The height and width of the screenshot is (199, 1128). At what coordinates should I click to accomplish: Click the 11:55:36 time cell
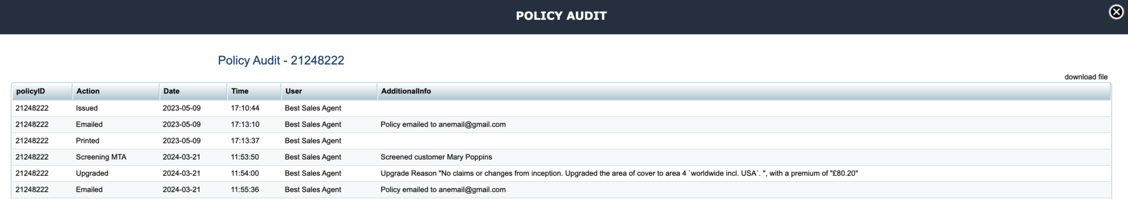click(245, 190)
